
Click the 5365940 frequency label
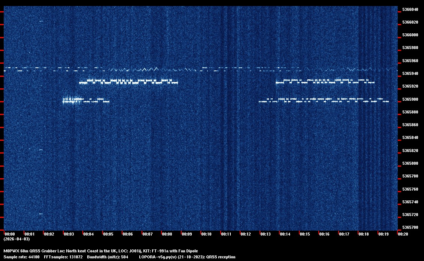pos(410,73)
